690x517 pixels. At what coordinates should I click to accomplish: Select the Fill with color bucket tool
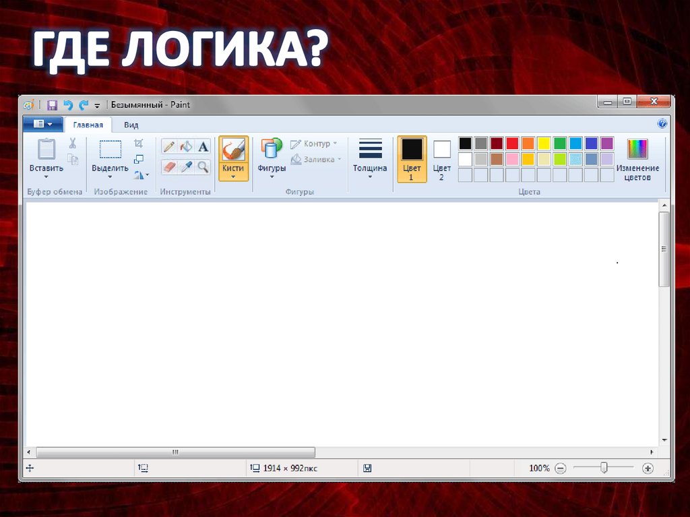186,147
